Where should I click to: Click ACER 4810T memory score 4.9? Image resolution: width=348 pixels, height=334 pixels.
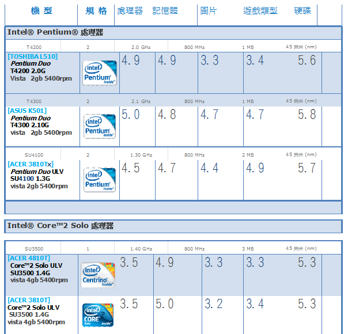pyautogui.click(x=164, y=262)
